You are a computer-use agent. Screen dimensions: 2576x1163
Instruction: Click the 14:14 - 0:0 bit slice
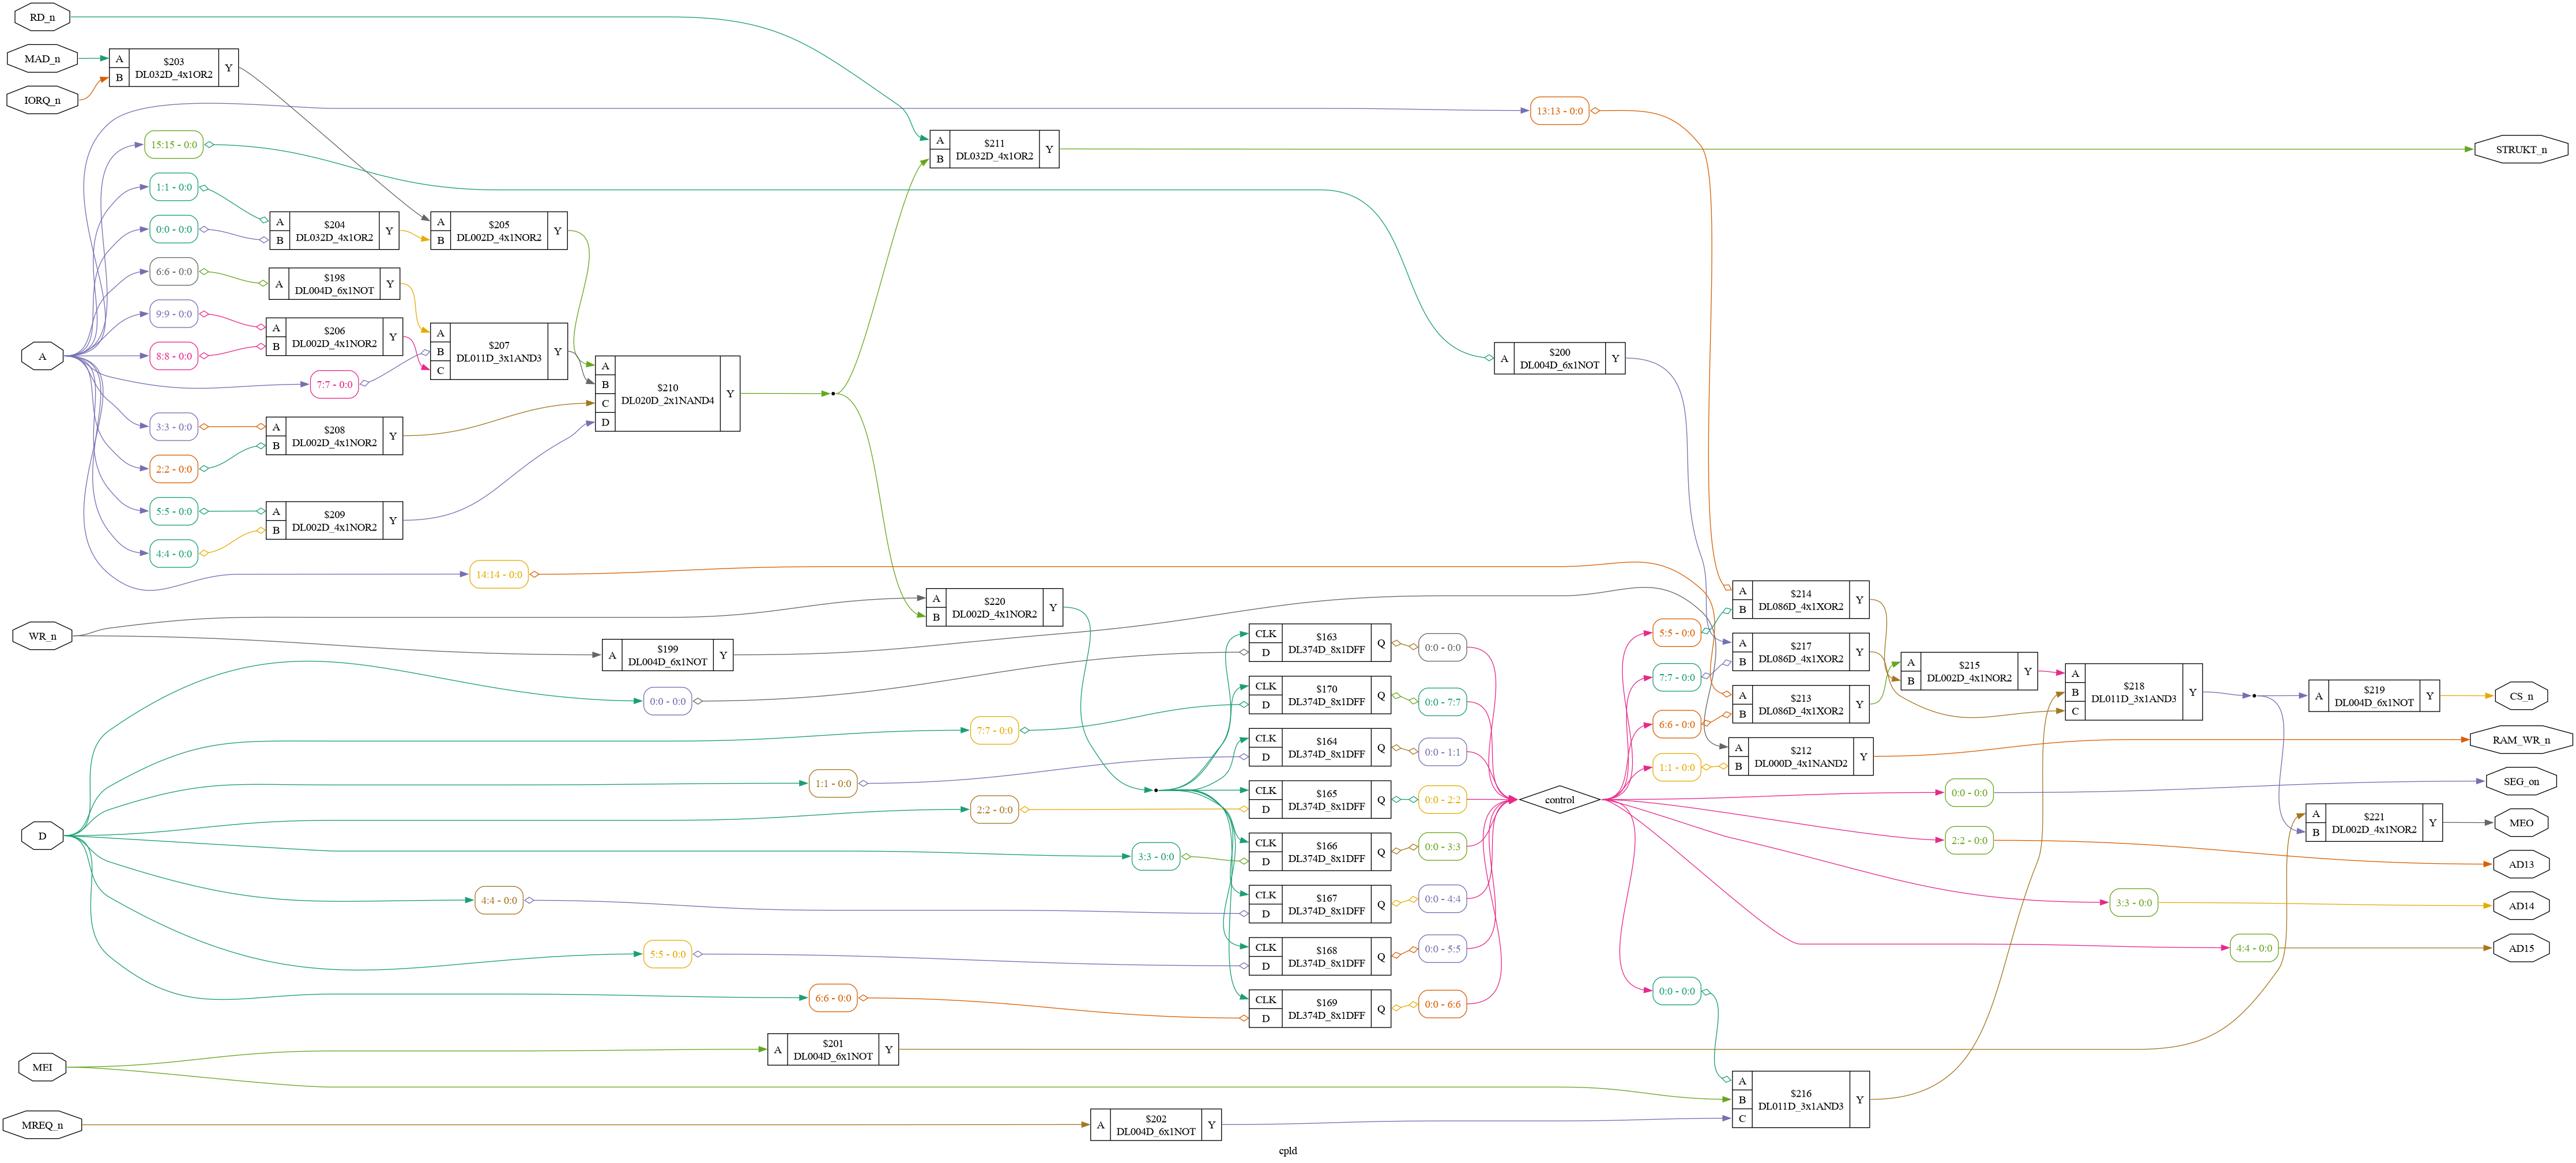pos(498,575)
